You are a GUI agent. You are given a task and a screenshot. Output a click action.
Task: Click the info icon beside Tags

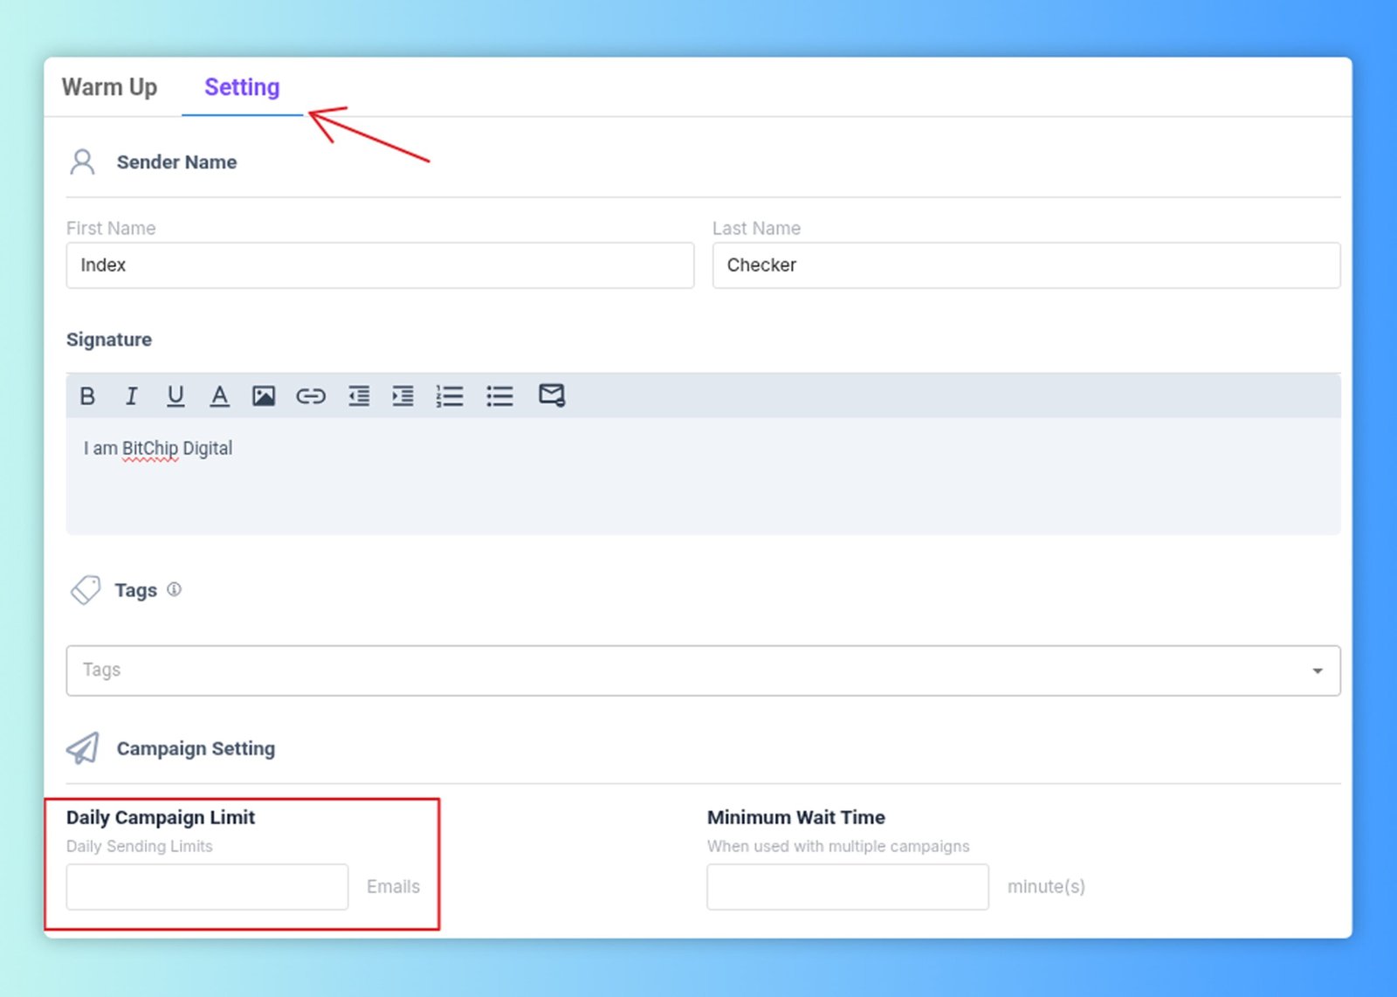(175, 589)
